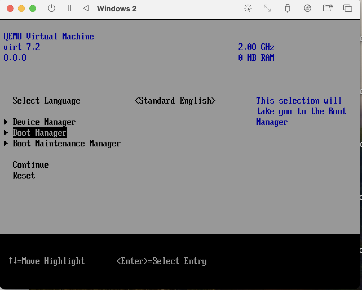Expand the Boot Maintenance Manager arrow
Viewport: 362px width, 290px height.
6,143
